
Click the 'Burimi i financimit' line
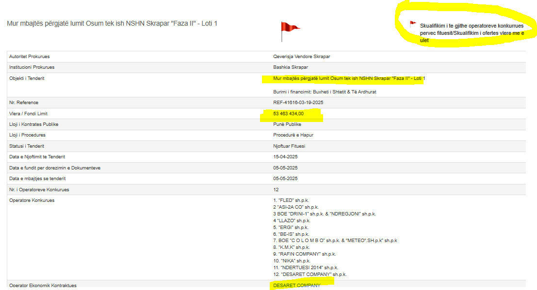coord(325,92)
